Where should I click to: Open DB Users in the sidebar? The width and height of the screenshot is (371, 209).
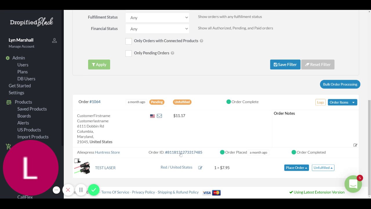[x=26, y=79]
